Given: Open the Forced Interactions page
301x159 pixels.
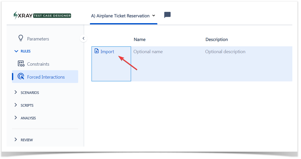Looking at the screenshot, I should point(45,77).
